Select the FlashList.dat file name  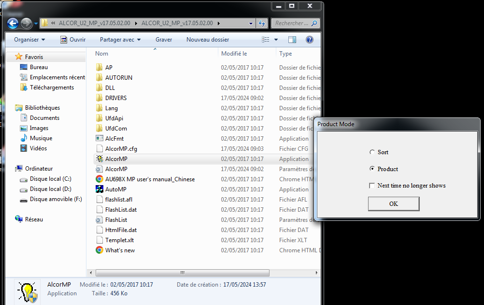[x=121, y=209]
